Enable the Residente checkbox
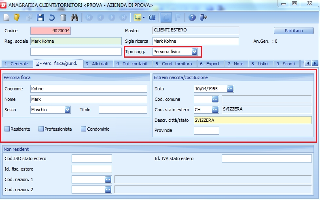The height and width of the screenshot is (200, 320). [7, 129]
